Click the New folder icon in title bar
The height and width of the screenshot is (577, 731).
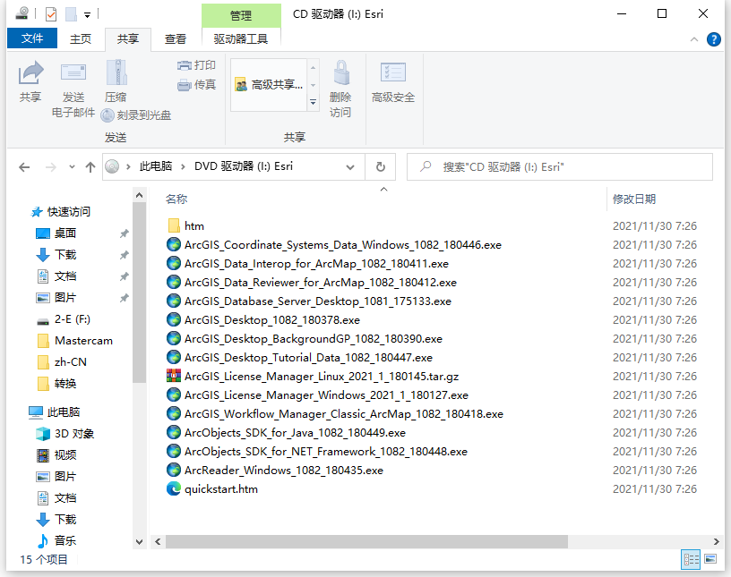[71, 14]
